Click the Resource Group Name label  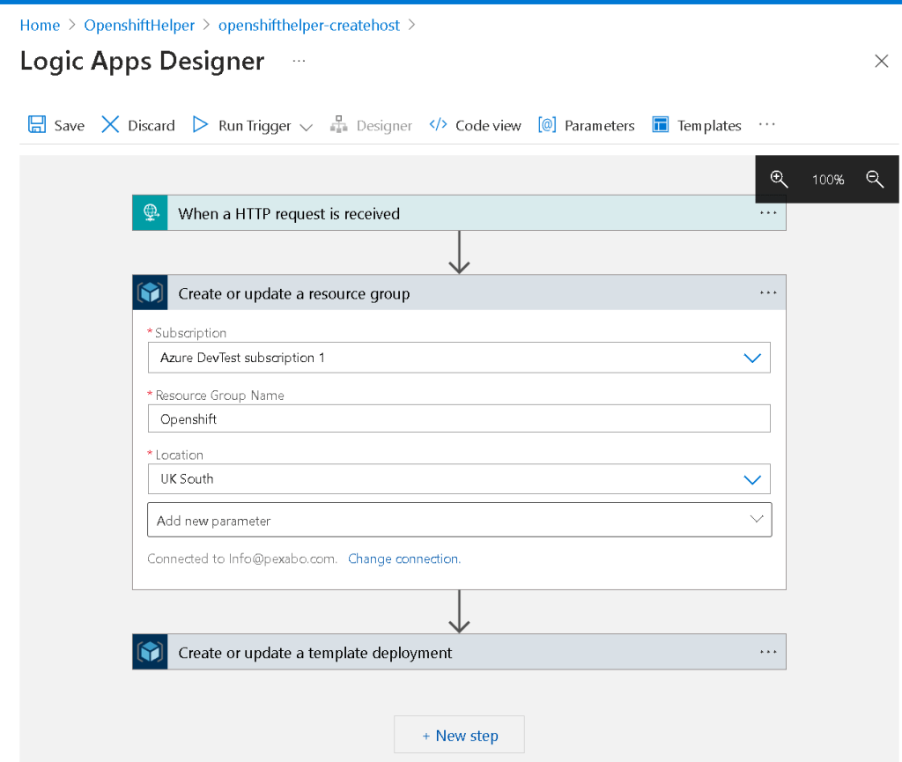219,395
